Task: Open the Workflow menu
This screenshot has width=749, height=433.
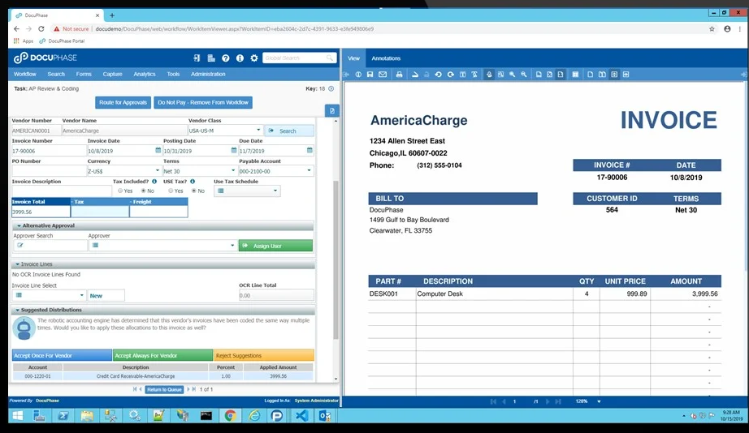Action: coord(25,75)
